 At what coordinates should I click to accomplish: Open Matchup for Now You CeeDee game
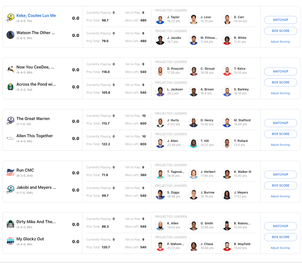pyautogui.click(x=280, y=71)
